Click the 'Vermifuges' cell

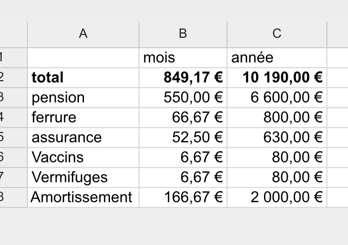click(83, 178)
